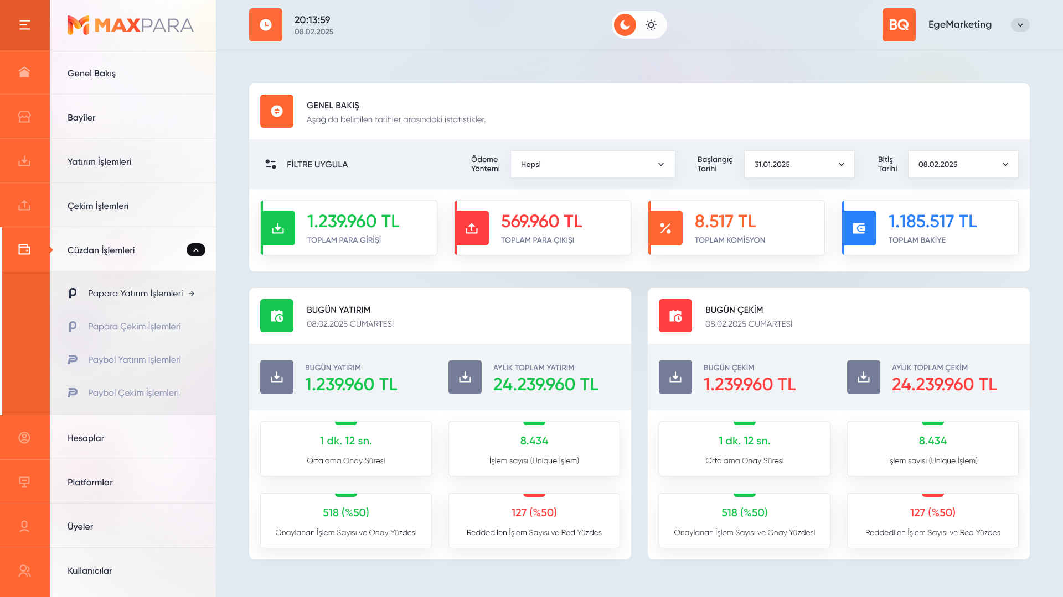Select the wallet sidebar icon
This screenshot has height=597, width=1063.
(24, 249)
